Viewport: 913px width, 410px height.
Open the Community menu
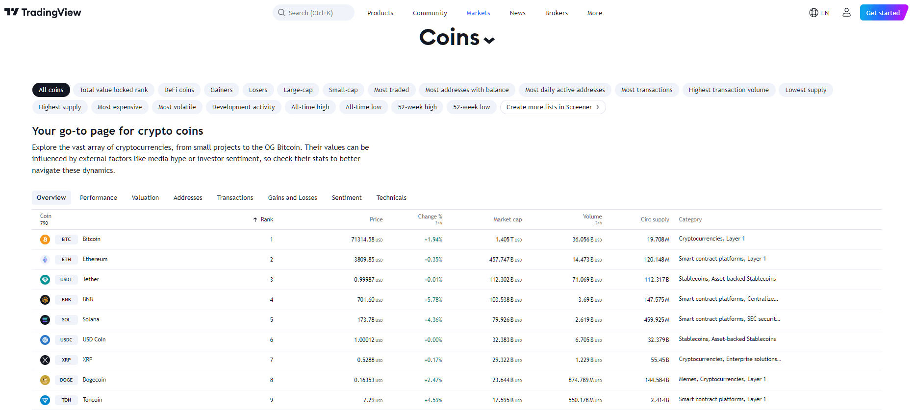coord(430,13)
